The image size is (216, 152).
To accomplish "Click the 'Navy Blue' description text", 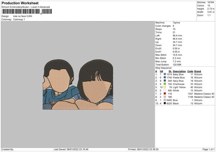I will coord(178,81).
